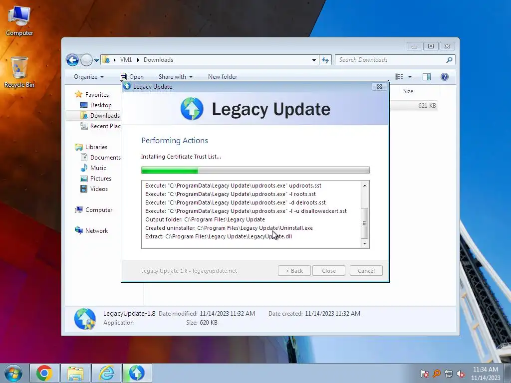This screenshot has width=511, height=383.
Task: Open Action Center flag tray icon
Action: coord(424,374)
